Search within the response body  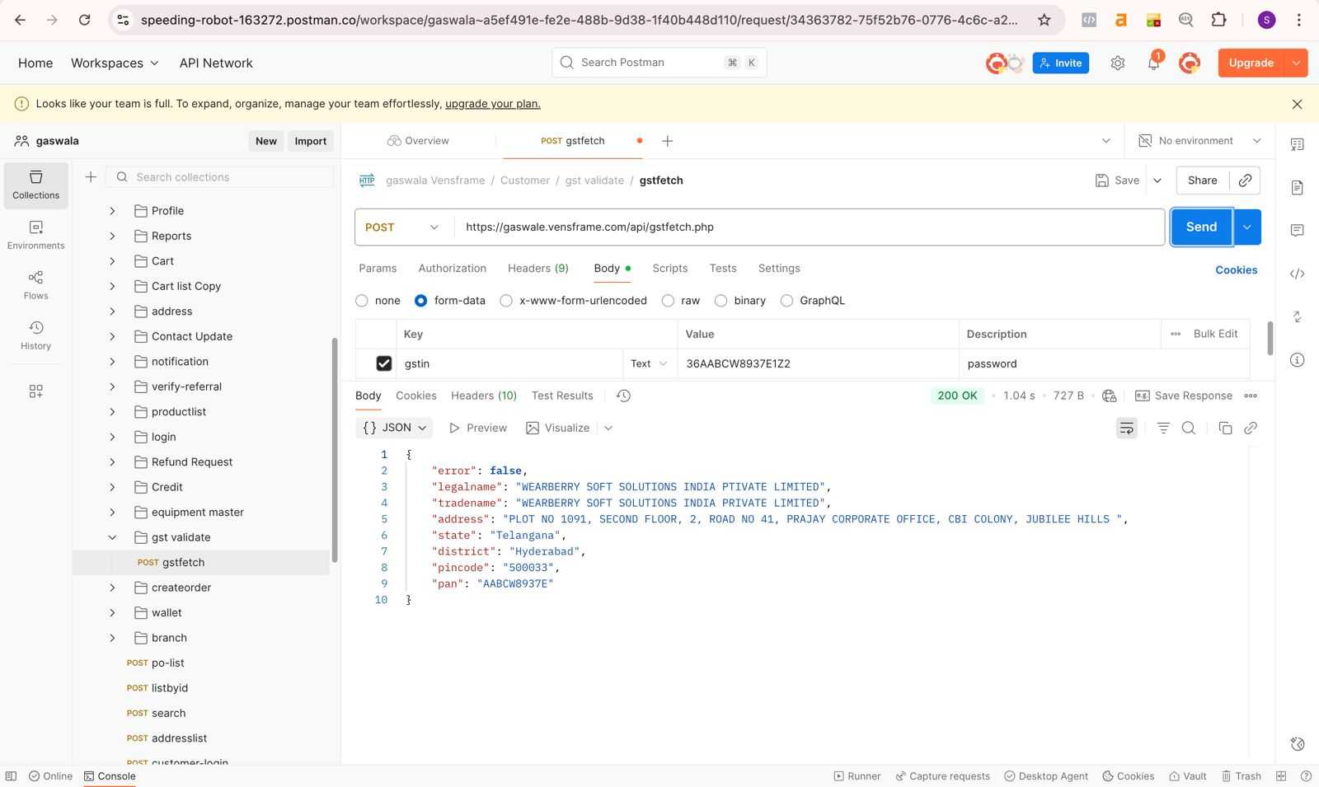(1188, 428)
